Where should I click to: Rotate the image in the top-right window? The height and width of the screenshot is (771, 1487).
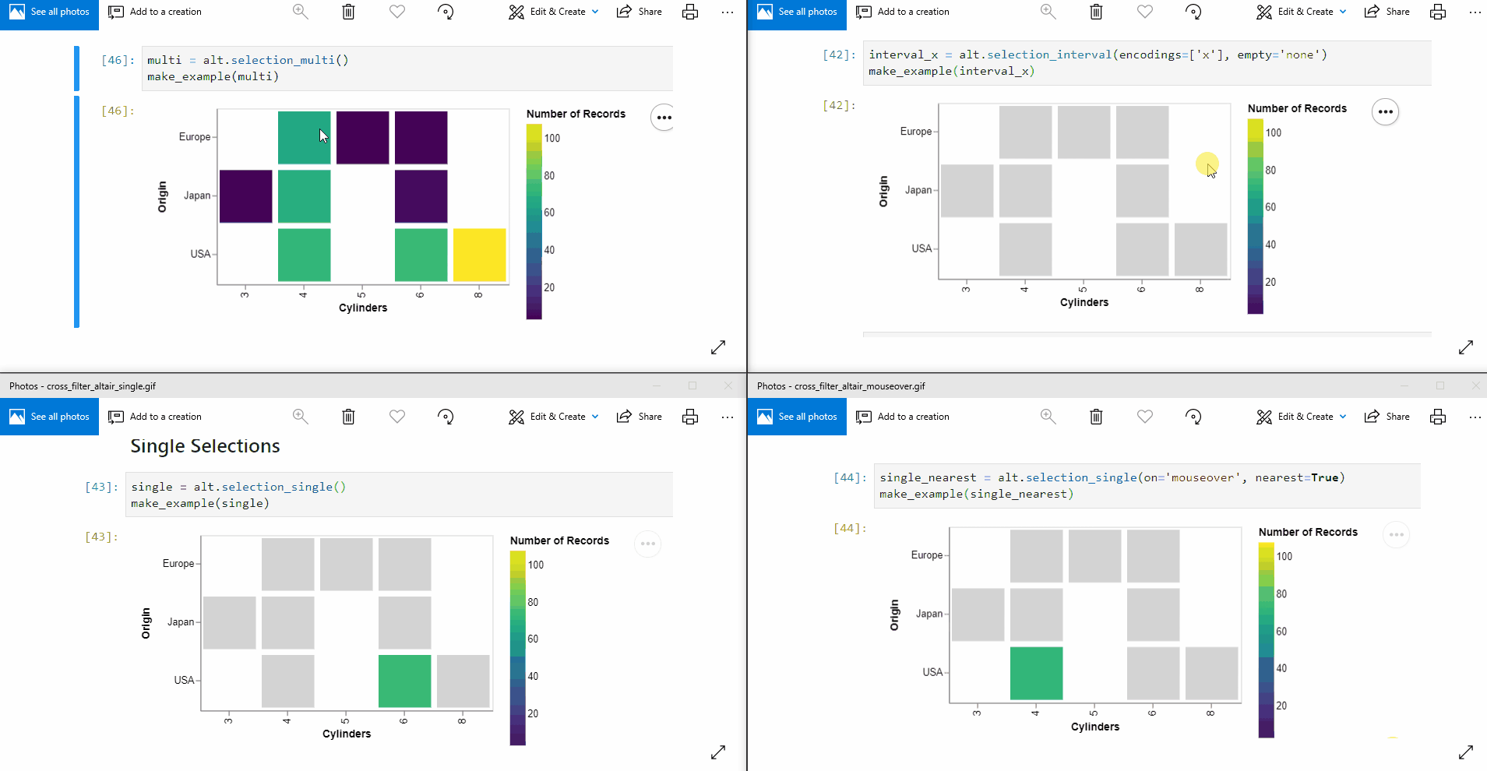(x=1194, y=12)
